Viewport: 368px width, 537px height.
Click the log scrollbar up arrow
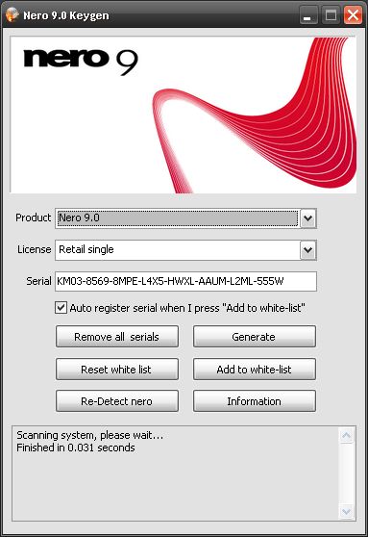click(347, 435)
